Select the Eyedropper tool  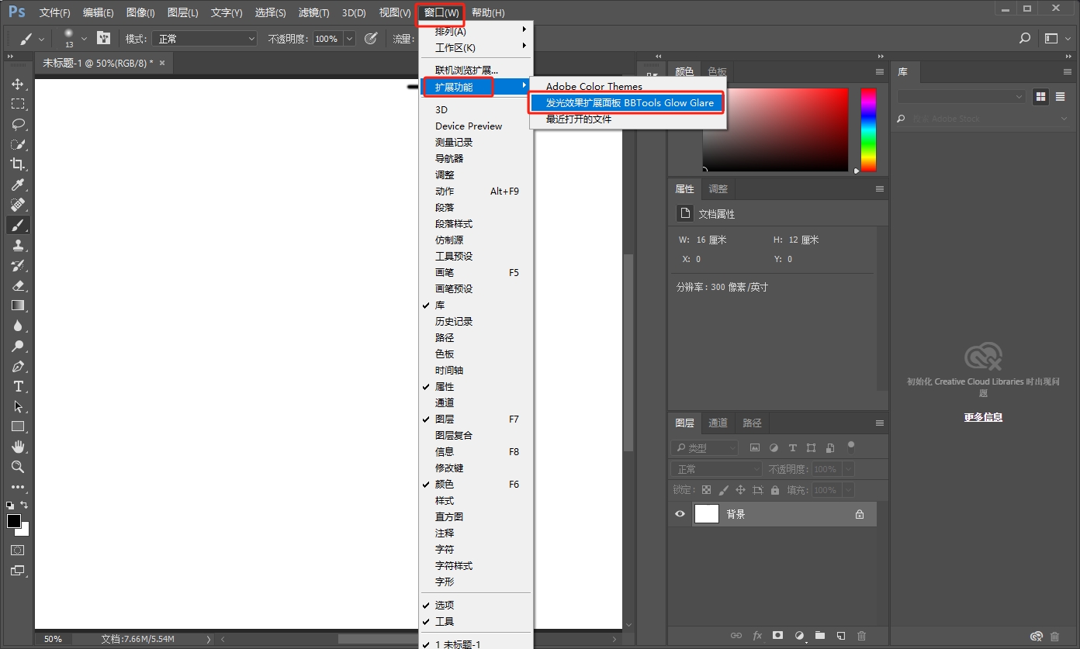[18, 185]
